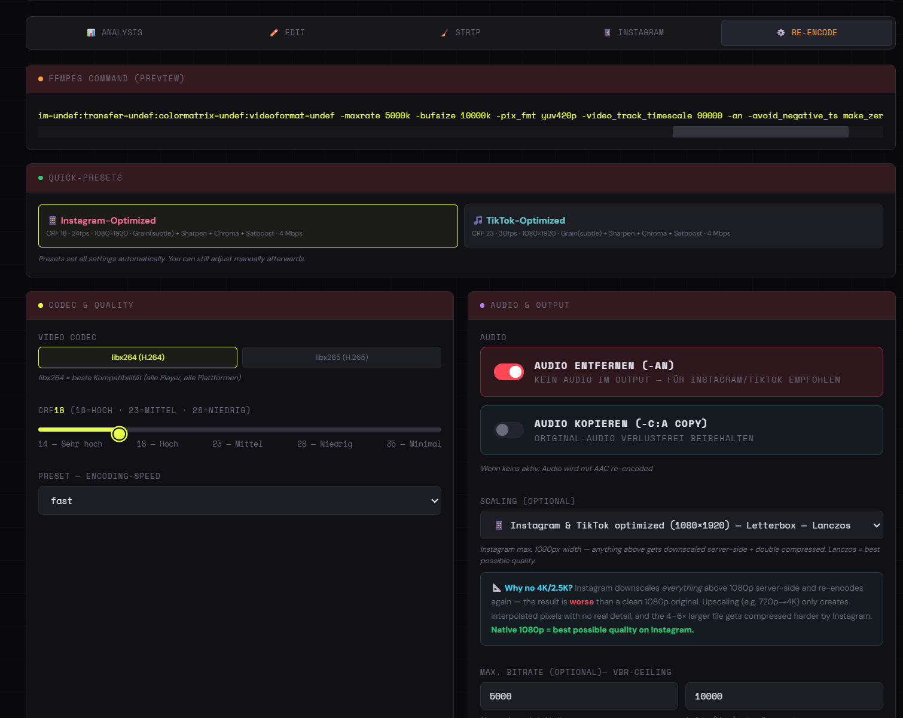Expand the Scaling dropdown for 1080×1920 Letterbox
The height and width of the screenshot is (718, 903).
click(682, 525)
